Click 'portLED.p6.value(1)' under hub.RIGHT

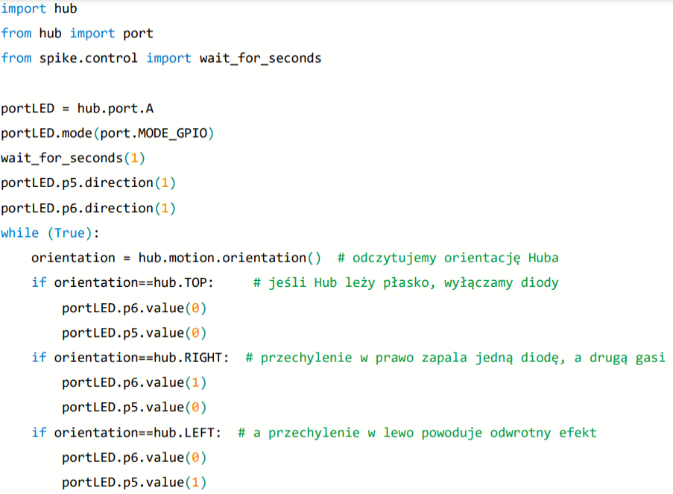pos(134,382)
